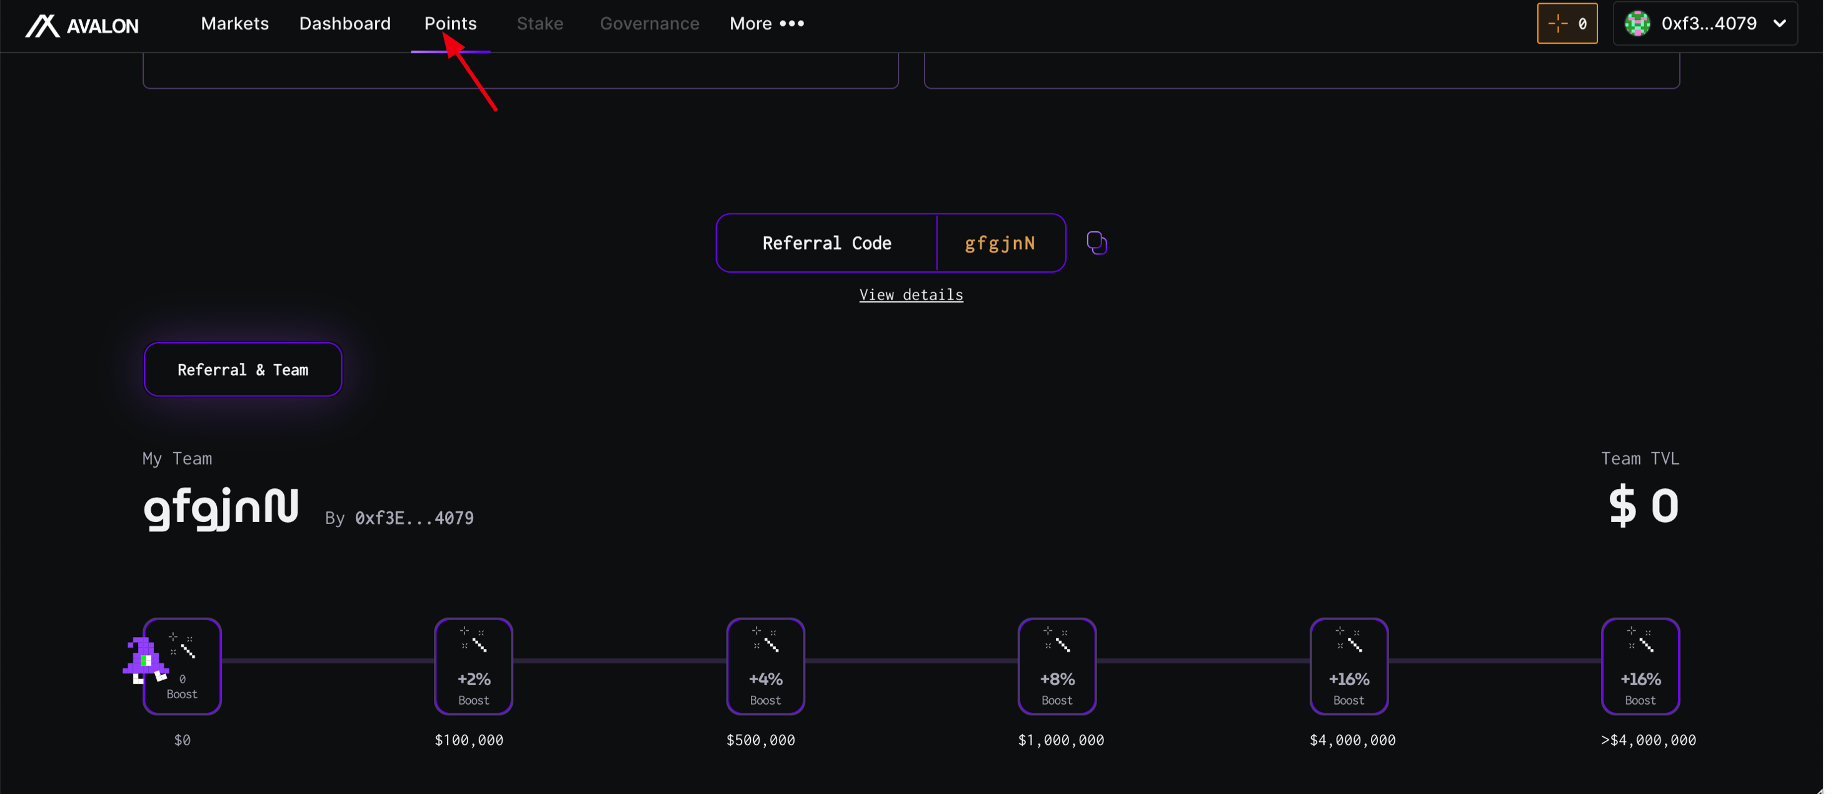Click the Team TVL $ 0 value
1833x794 pixels.
[1644, 505]
